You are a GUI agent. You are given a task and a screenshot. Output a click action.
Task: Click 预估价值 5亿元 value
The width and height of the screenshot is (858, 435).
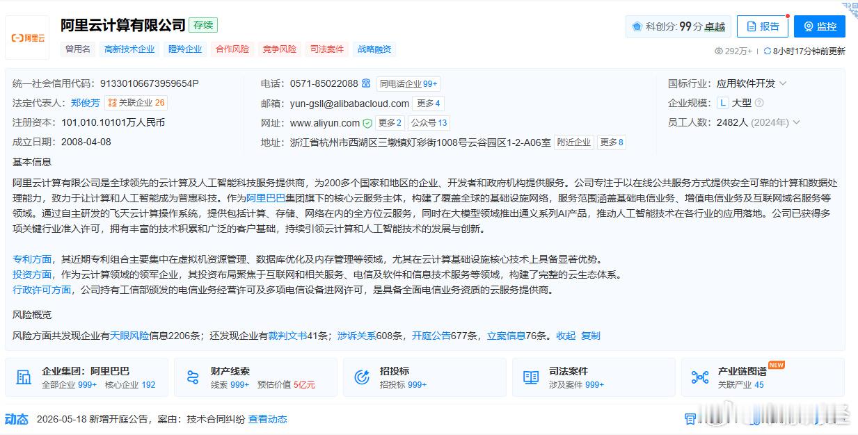pos(286,384)
